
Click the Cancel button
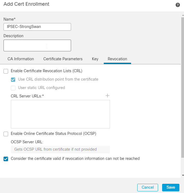(x=148, y=187)
